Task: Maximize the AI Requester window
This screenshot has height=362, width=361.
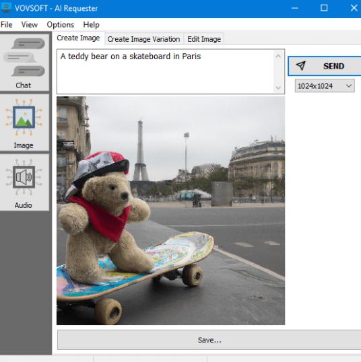Action: [324, 8]
